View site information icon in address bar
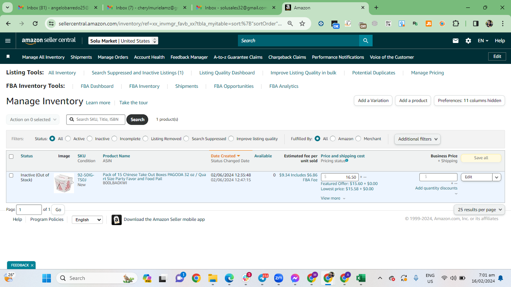Image resolution: width=511 pixels, height=287 pixels. (x=52, y=24)
